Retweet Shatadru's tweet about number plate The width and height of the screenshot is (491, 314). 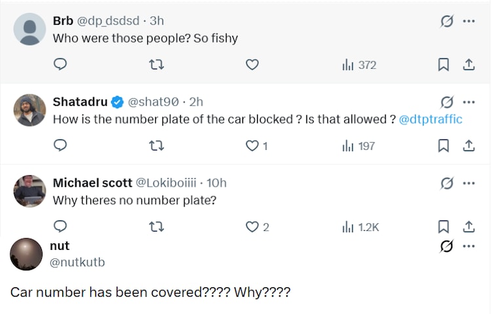(x=156, y=146)
